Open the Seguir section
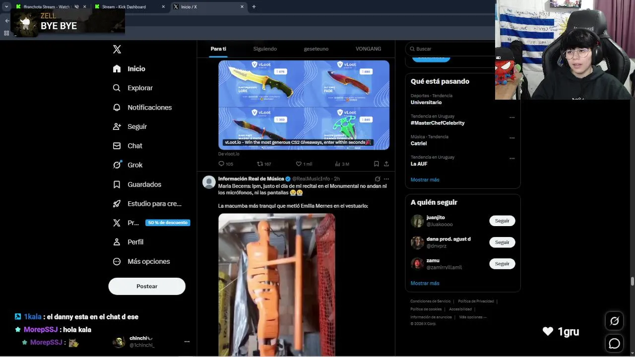The height and width of the screenshot is (357, 635). point(129,126)
